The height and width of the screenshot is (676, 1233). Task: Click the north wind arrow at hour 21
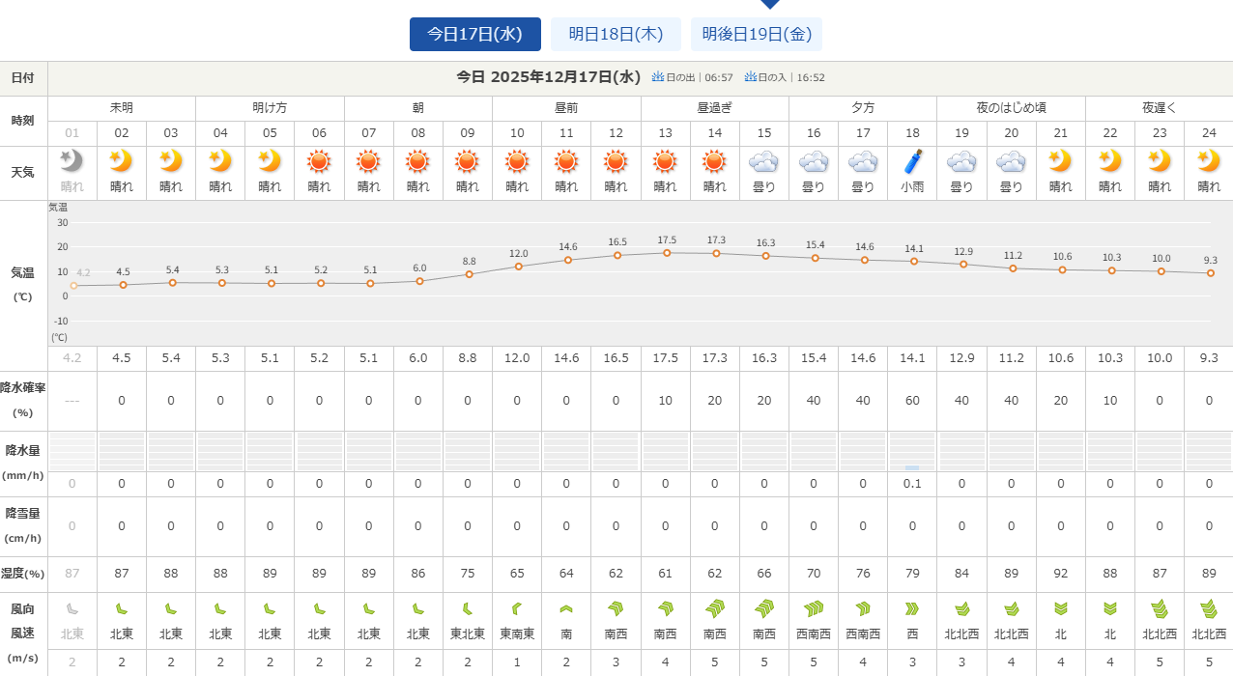[1060, 608]
